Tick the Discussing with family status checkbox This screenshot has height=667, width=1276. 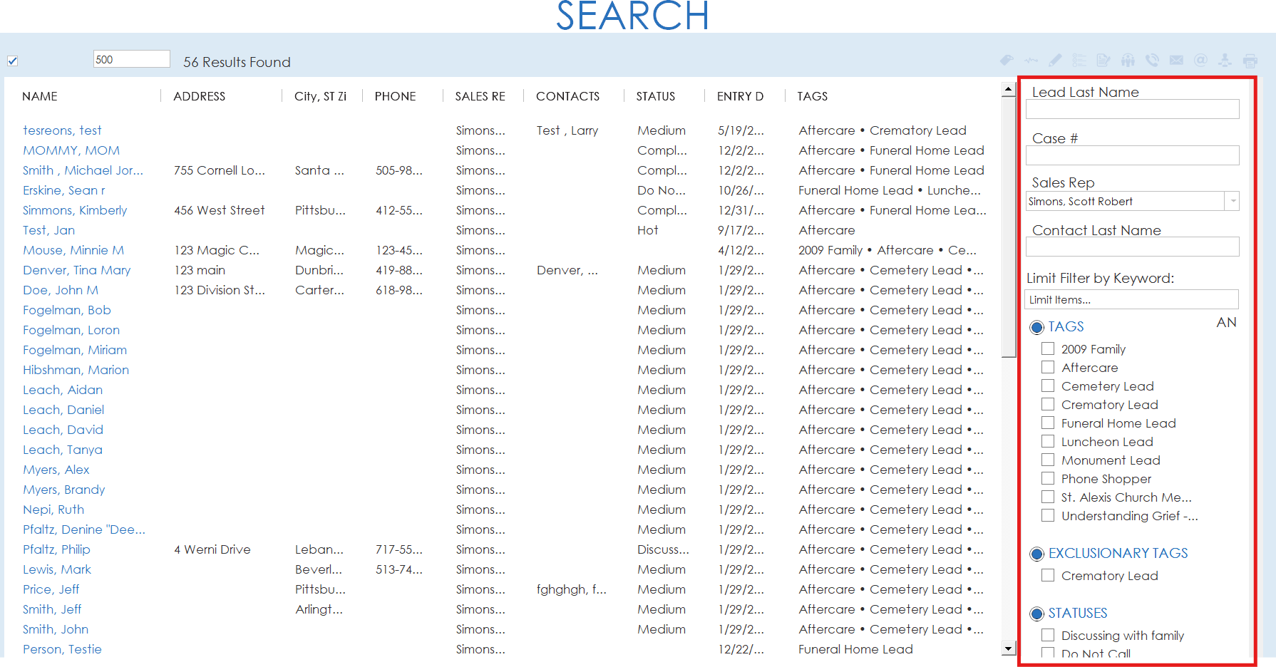[x=1048, y=635]
